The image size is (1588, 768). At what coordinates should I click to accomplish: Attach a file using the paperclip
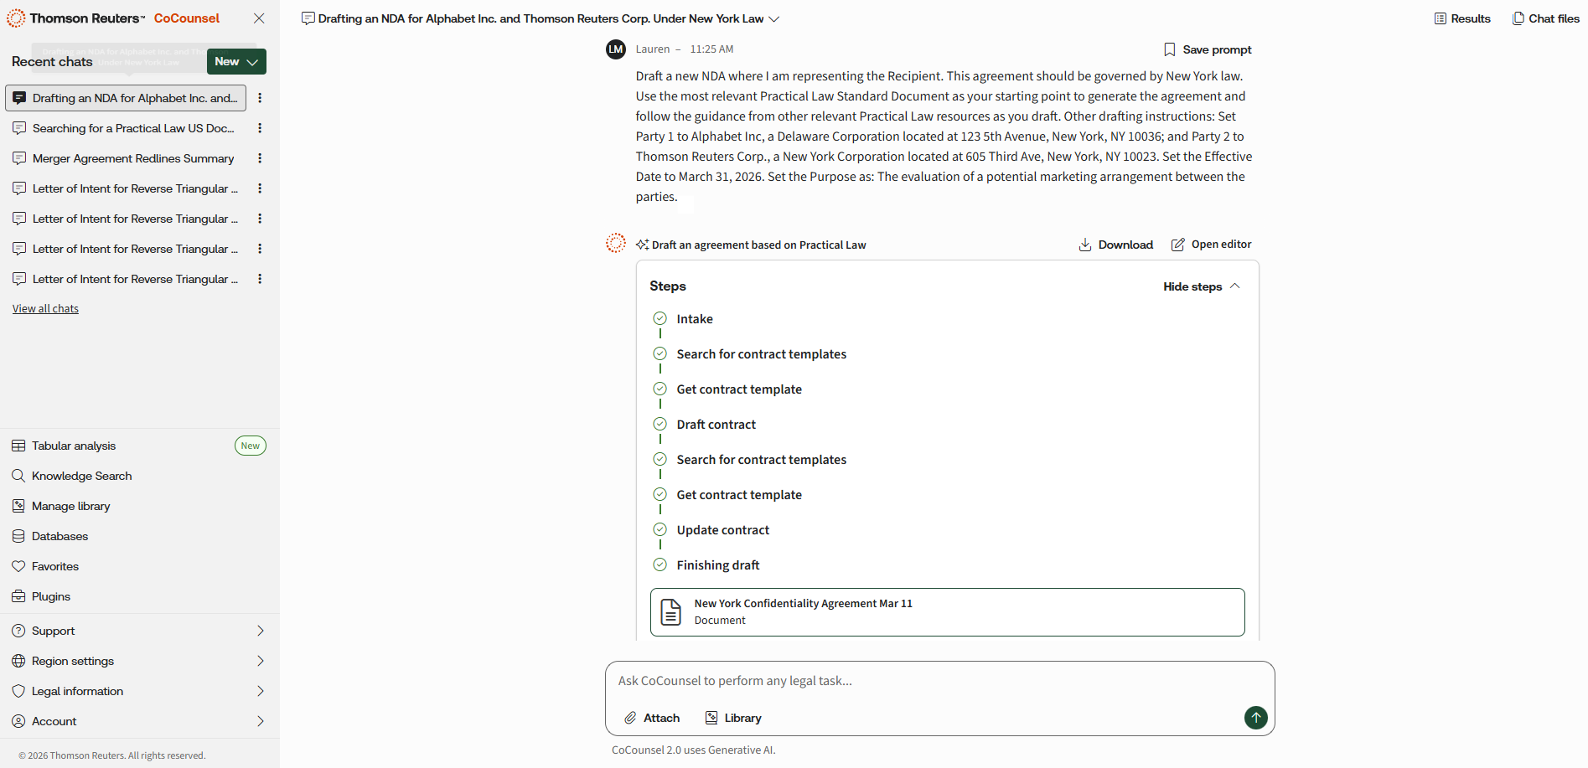pos(652,718)
